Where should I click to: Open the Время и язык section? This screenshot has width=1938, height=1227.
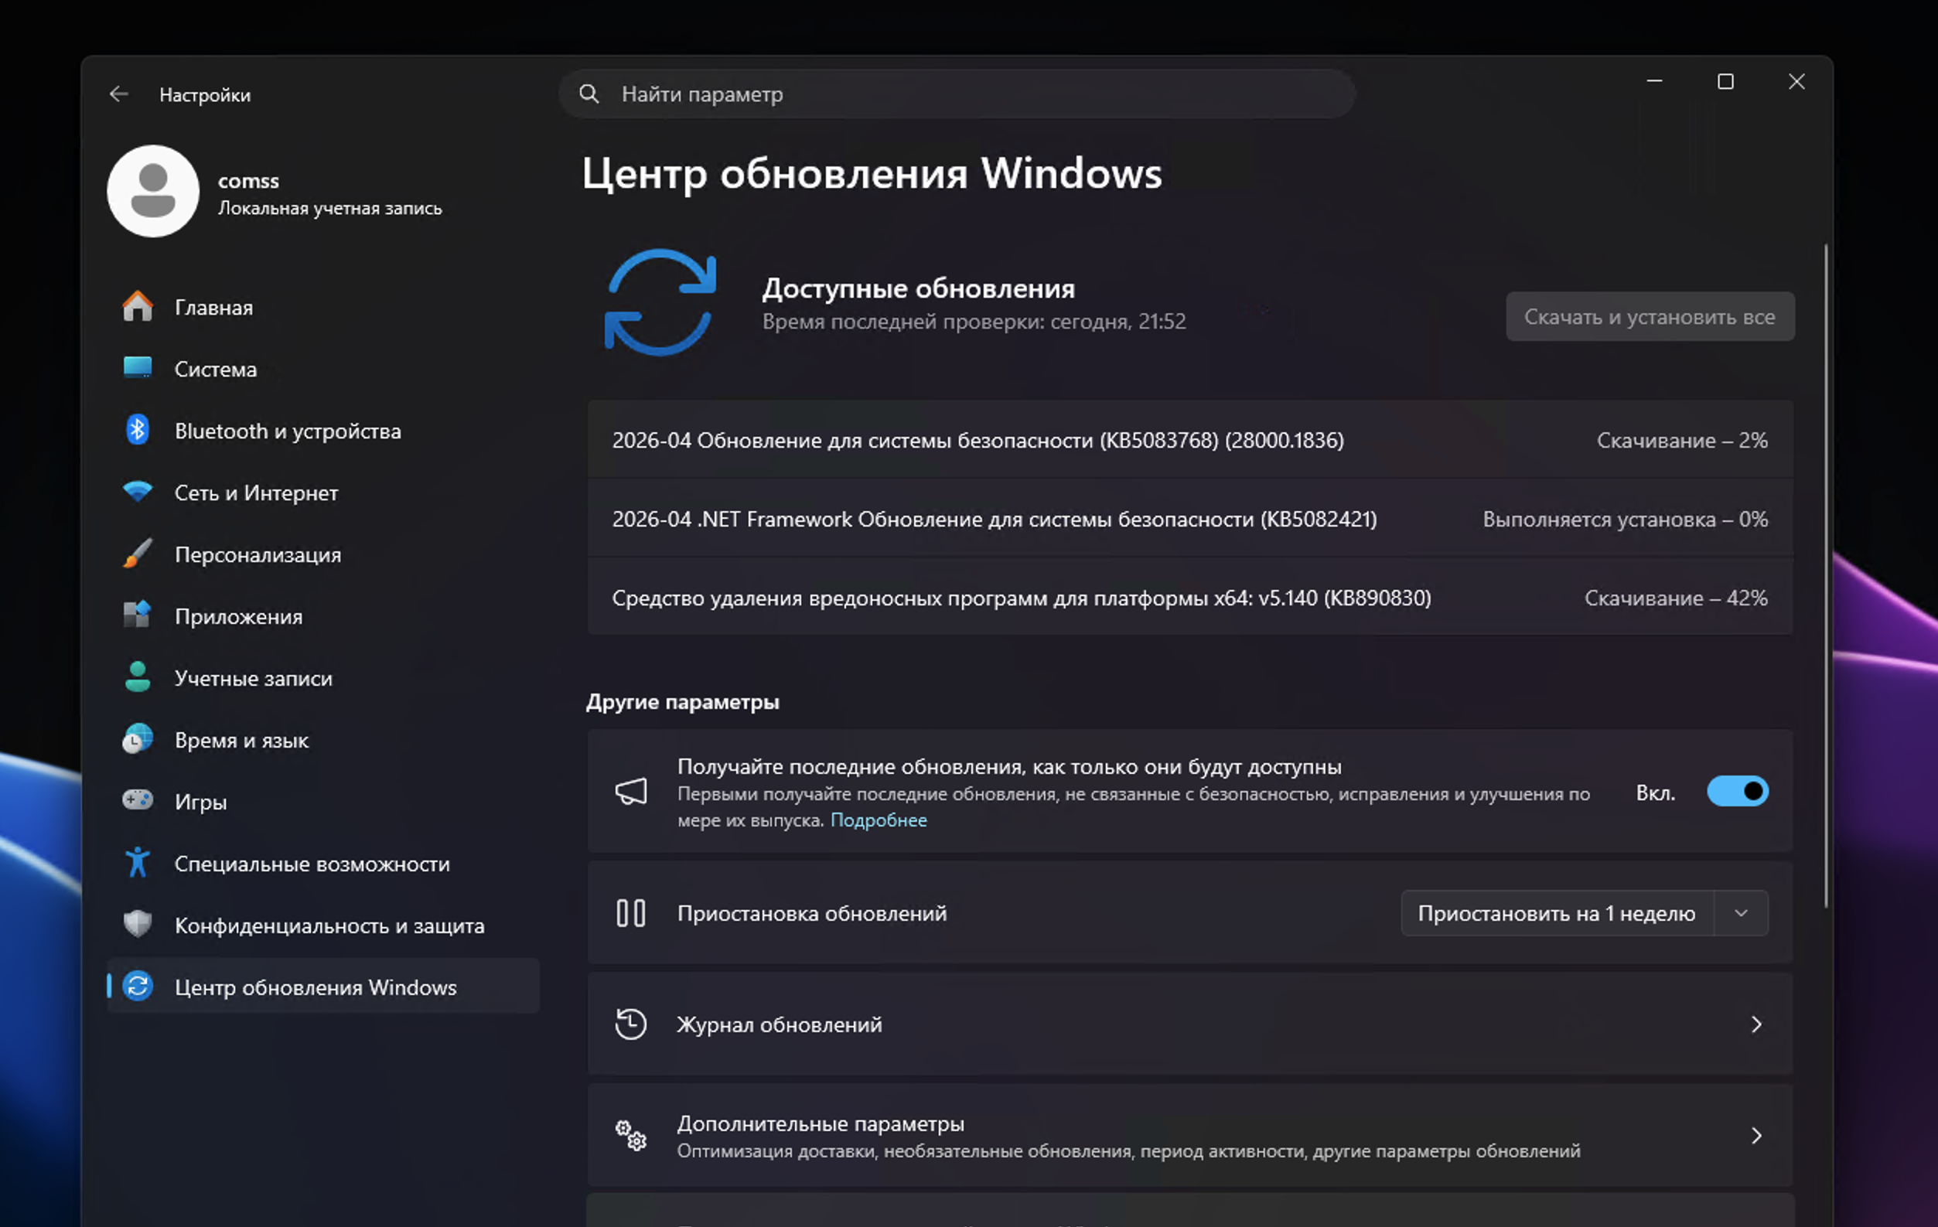tap(241, 740)
